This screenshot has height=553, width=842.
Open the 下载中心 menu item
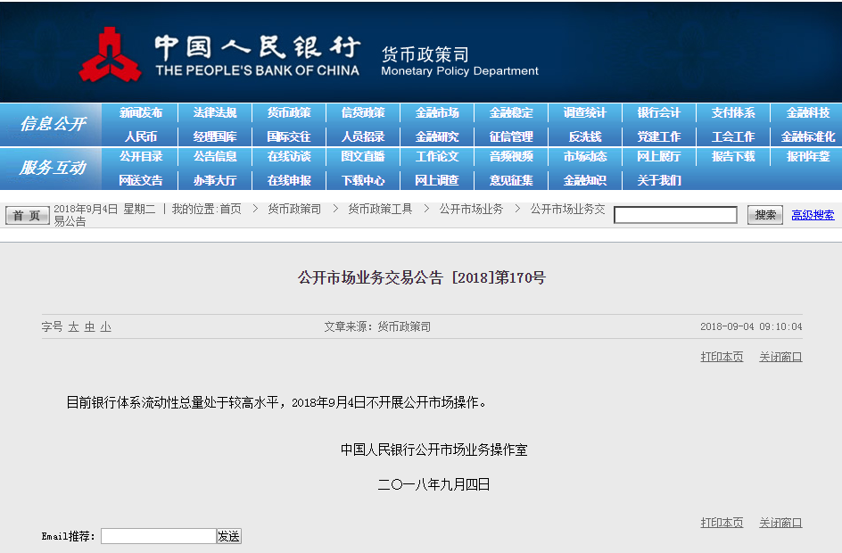click(x=363, y=180)
